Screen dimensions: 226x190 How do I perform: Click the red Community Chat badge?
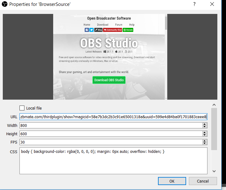(x=113, y=30)
